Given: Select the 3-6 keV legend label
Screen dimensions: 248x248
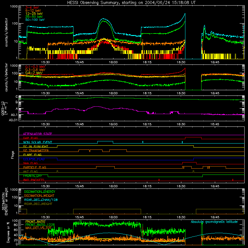Looking at the screenshot, I should (32, 7).
